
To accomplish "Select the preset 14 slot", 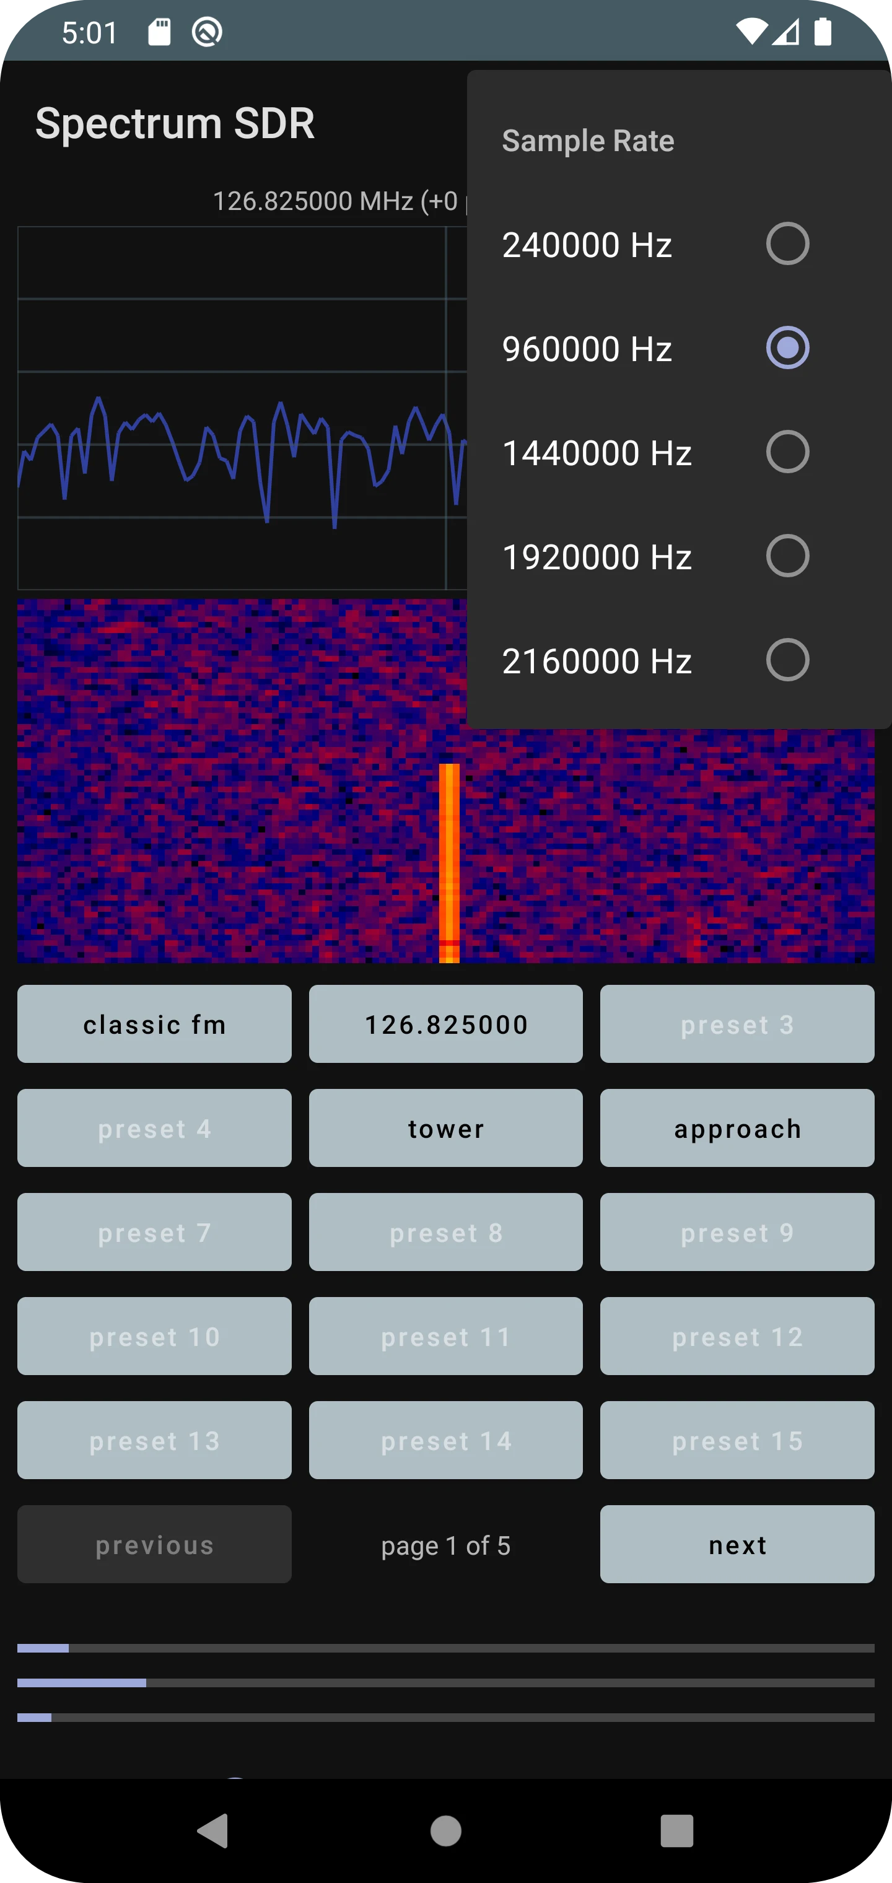I will [446, 1440].
